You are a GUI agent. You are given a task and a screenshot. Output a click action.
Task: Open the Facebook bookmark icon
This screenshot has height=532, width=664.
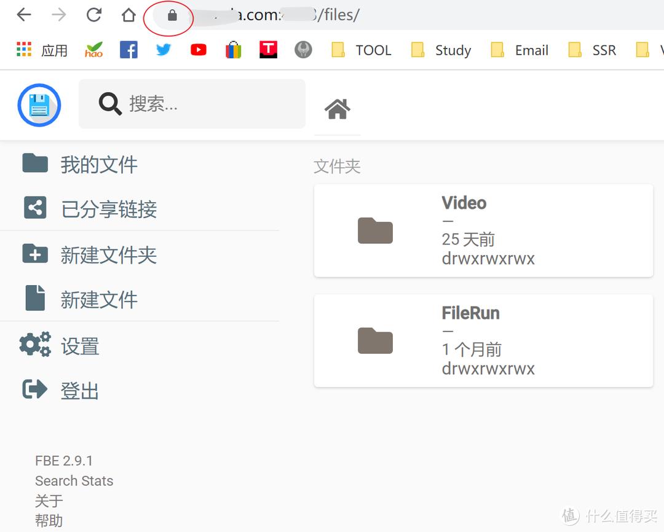pos(128,50)
